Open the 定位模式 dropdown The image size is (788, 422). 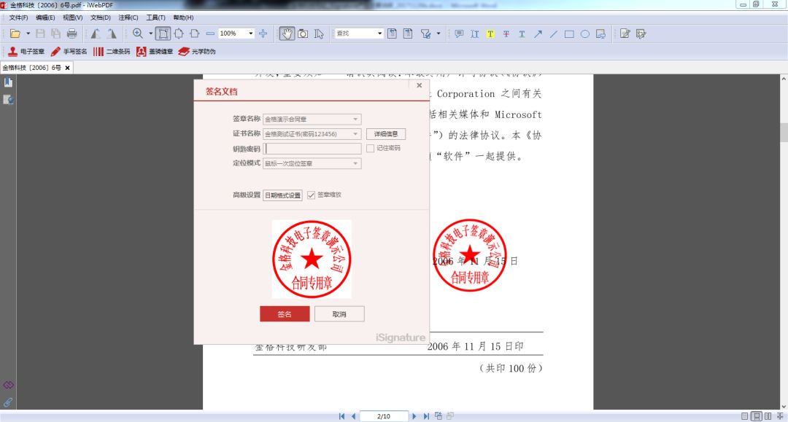pos(355,163)
